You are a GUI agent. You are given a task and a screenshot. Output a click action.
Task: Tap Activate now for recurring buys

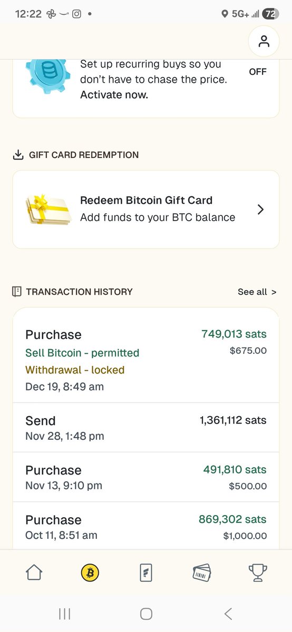point(114,95)
